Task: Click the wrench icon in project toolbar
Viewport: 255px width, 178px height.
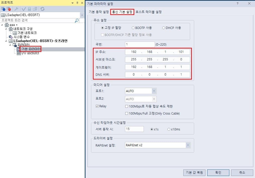Action: point(16,9)
